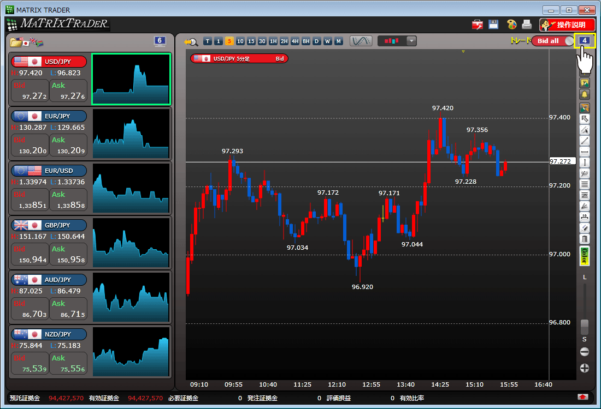Viewport: 601px width, 409px height.
Task: Select the 10 minute timeframe
Action: (x=240, y=41)
